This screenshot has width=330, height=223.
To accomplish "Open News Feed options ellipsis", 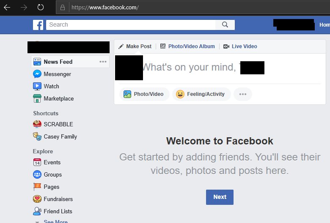I will [103, 62].
